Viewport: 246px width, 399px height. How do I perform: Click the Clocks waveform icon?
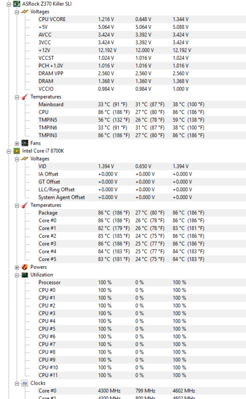point(25,383)
